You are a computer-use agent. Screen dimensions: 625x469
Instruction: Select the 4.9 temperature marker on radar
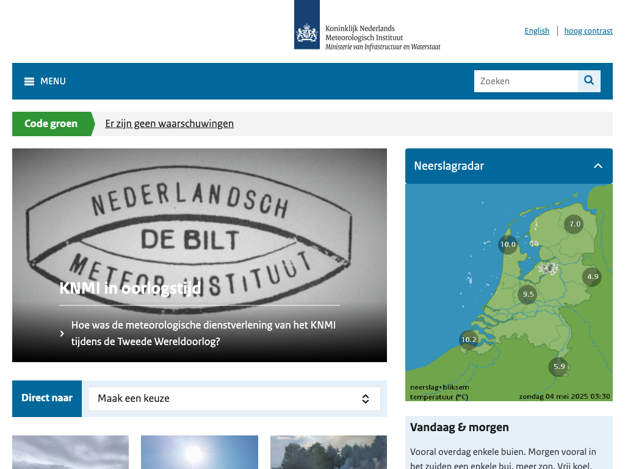[592, 277]
